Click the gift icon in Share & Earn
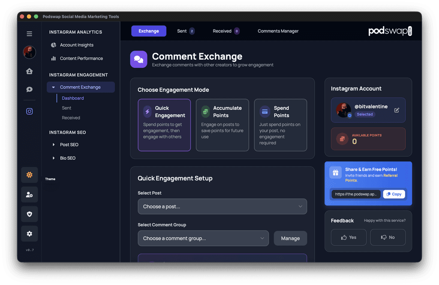The image size is (439, 285). click(x=335, y=173)
